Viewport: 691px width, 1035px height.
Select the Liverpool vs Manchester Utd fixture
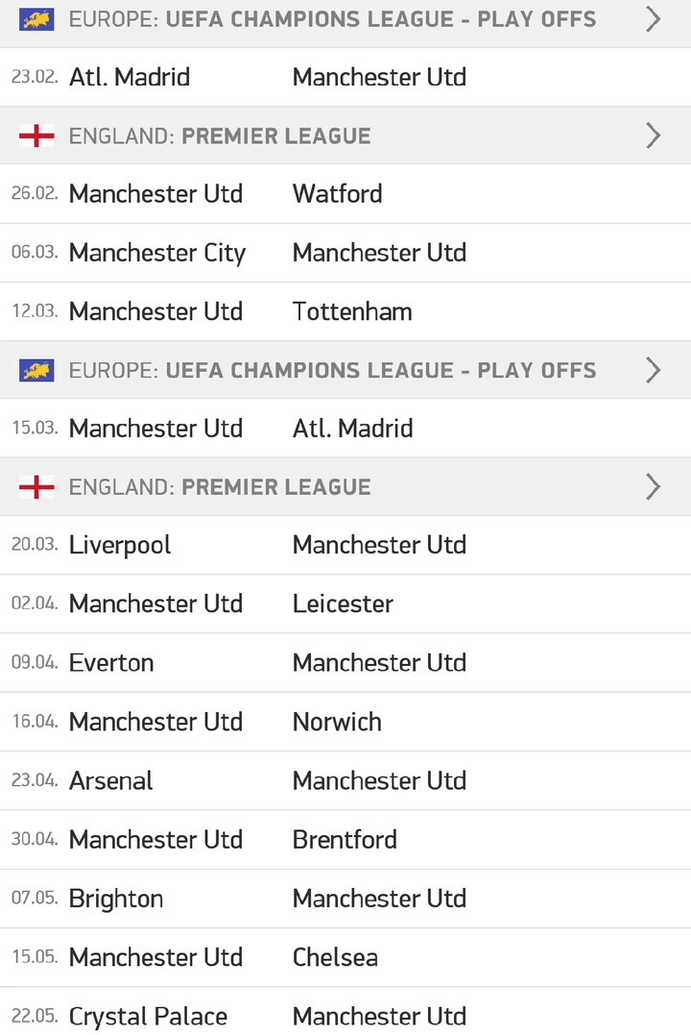click(x=345, y=545)
